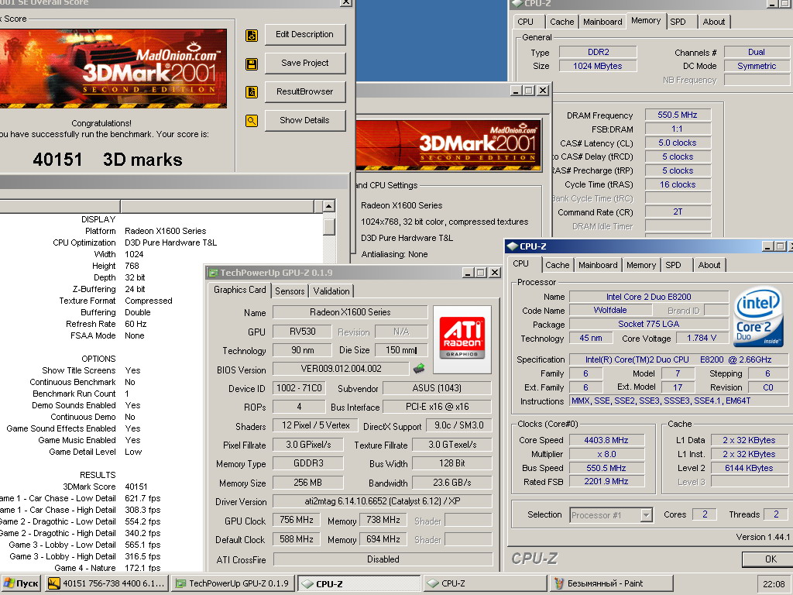Image resolution: width=793 pixels, height=595 pixels.
Task: Switch to Graphics Card tab in GPU-Z
Action: point(240,290)
